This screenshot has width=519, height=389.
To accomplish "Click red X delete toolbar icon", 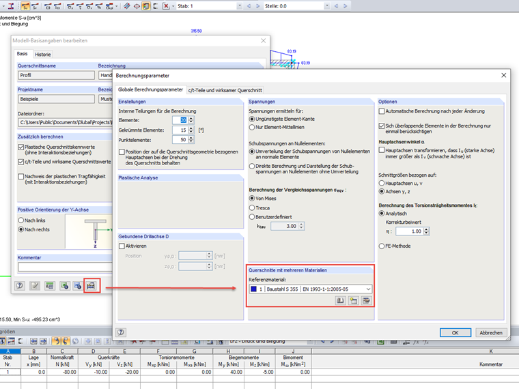I will click(x=166, y=6).
